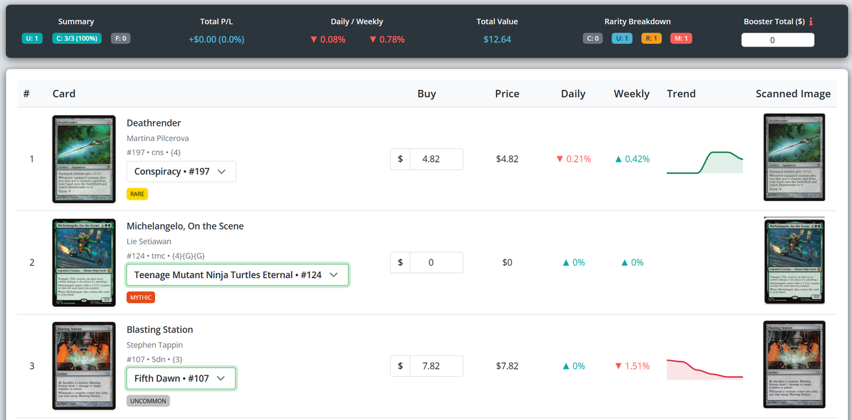Click the C: 3/3 (100%) summary badge
The height and width of the screenshot is (420, 852).
coord(77,38)
